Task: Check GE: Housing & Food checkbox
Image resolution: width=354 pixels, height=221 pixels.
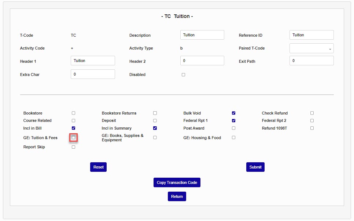Action: click(x=233, y=138)
